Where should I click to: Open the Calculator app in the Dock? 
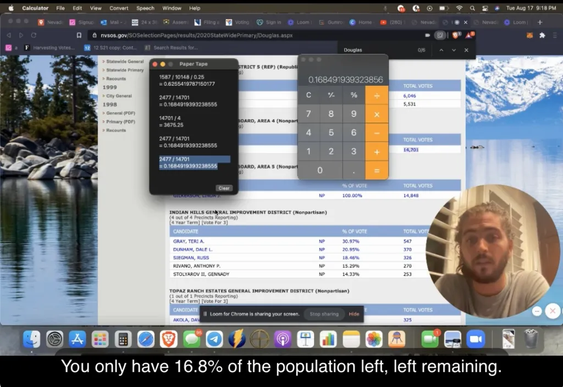coord(123,339)
